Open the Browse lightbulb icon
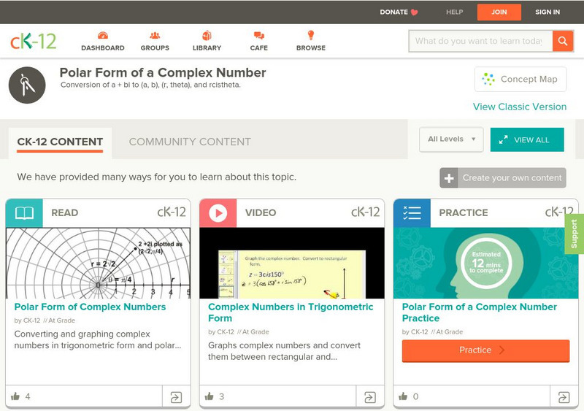 311,35
